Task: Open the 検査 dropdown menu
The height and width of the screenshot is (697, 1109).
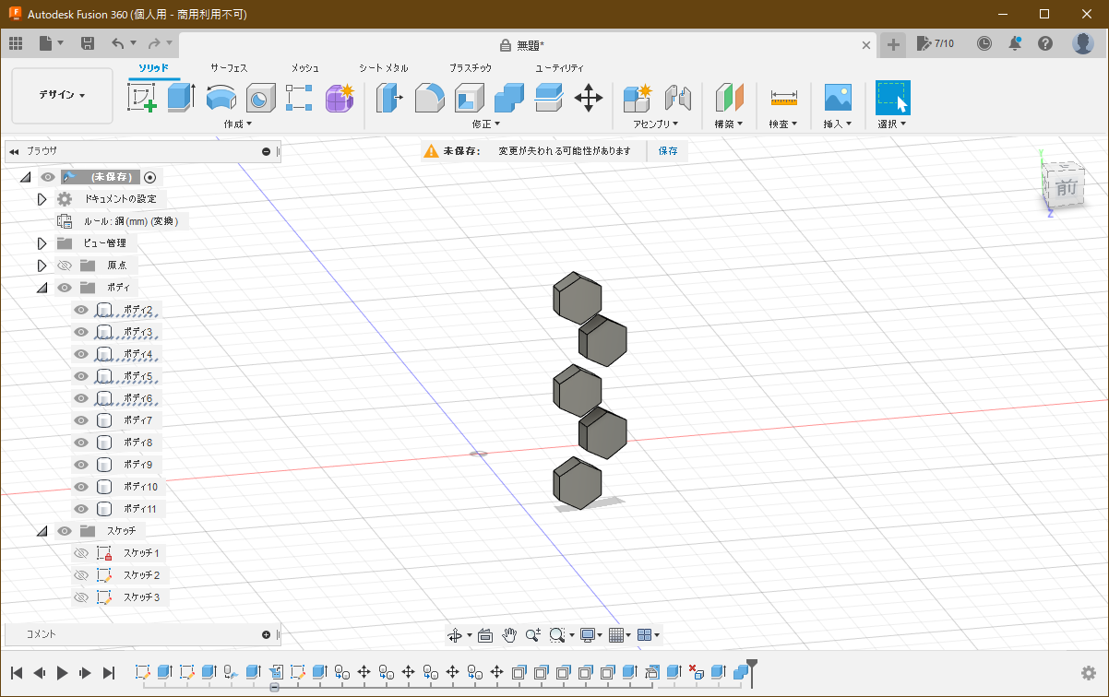Action: click(784, 124)
